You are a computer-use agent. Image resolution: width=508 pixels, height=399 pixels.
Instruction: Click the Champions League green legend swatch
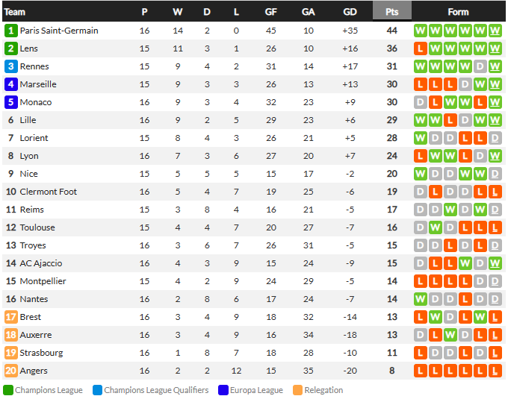8,390
